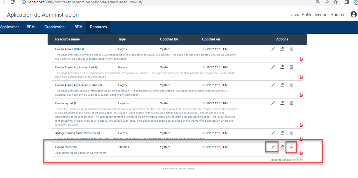Screen dimensions: 358x178
Task: Select Bonita Admin Application List name
Action: [75, 67]
